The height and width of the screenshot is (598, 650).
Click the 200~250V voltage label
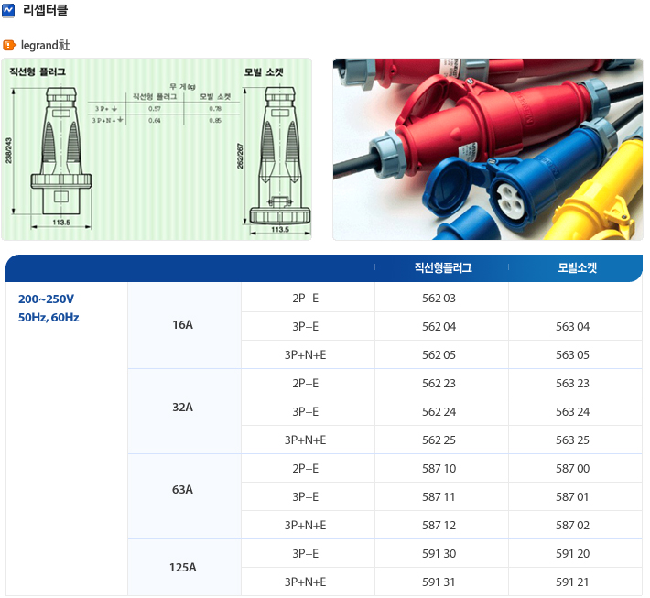46,299
